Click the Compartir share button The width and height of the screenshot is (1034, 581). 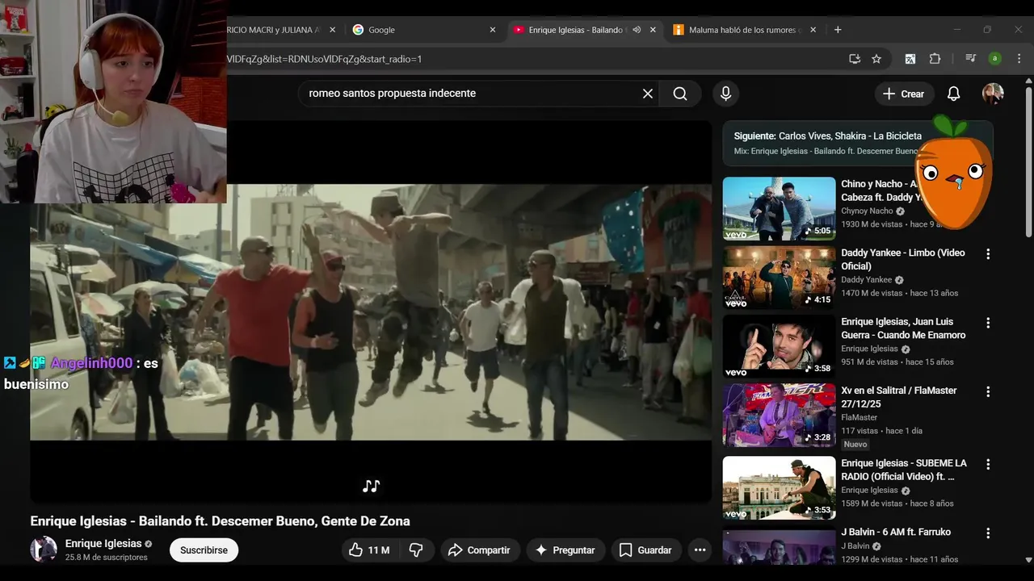click(479, 550)
